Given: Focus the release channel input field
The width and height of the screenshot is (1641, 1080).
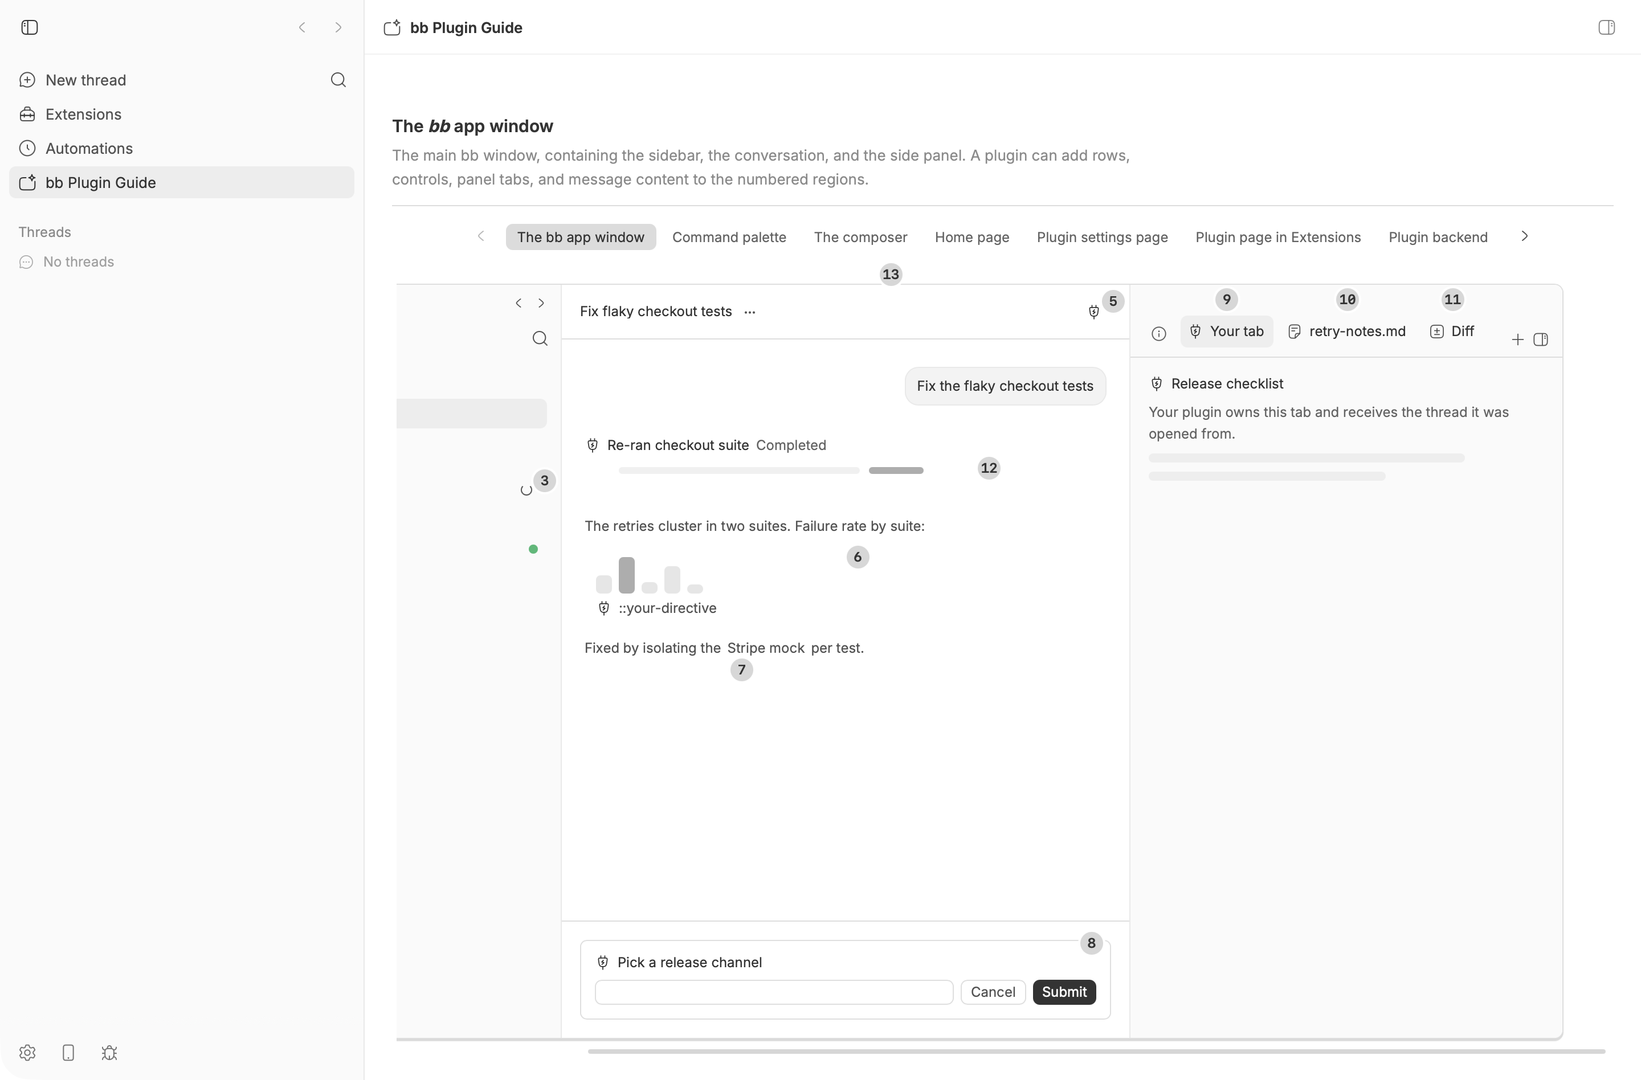Looking at the screenshot, I should (774, 992).
